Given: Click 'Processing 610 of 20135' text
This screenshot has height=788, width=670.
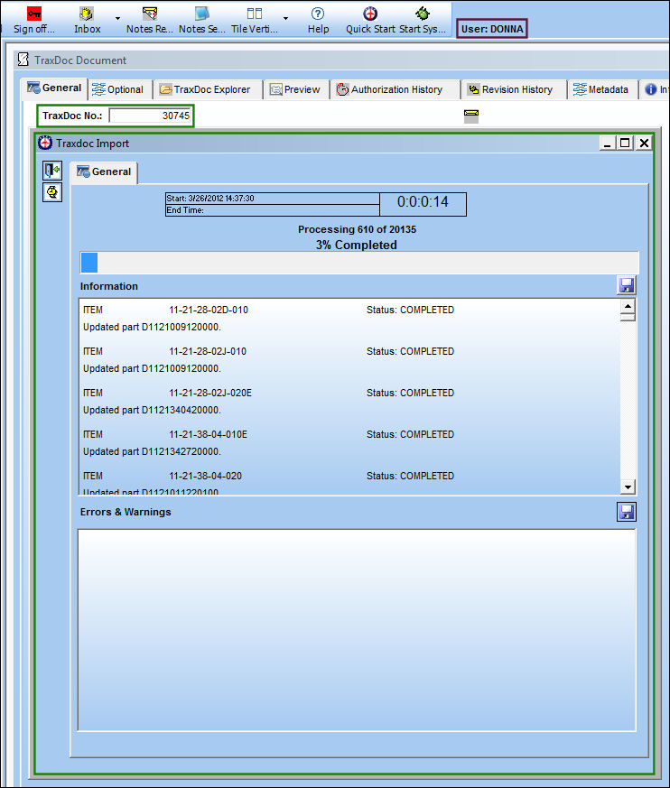Looking at the screenshot, I should [x=357, y=229].
